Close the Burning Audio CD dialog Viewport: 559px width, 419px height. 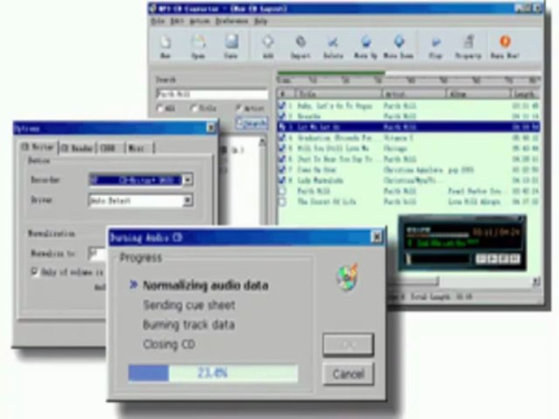click(376, 237)
